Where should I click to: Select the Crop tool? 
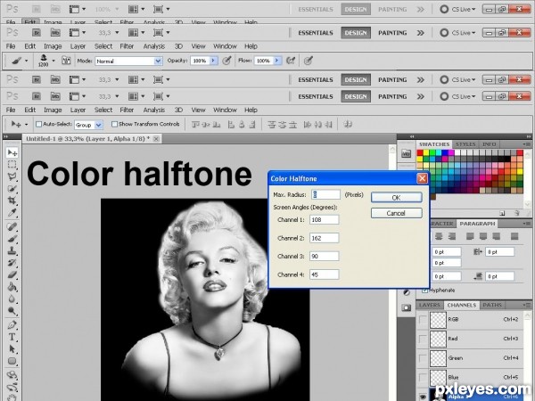tap(12, 200)
